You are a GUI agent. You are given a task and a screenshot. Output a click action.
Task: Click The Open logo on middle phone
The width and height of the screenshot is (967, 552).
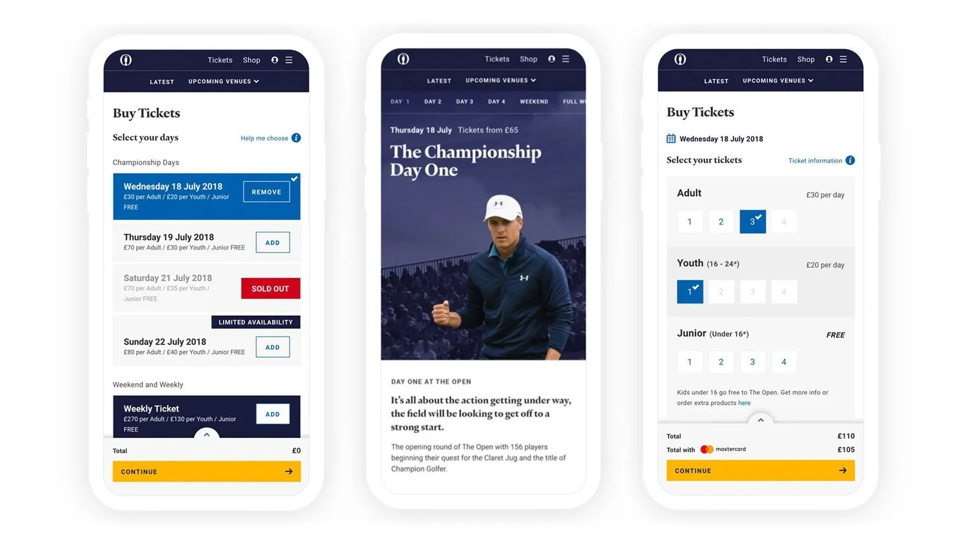(x=403, y=59)
